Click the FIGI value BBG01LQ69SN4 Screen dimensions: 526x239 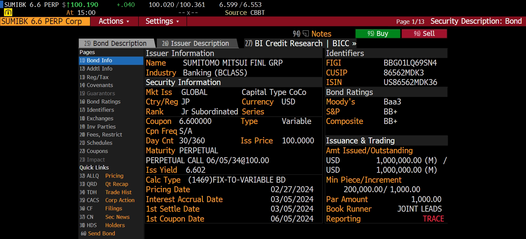point(410,63)
